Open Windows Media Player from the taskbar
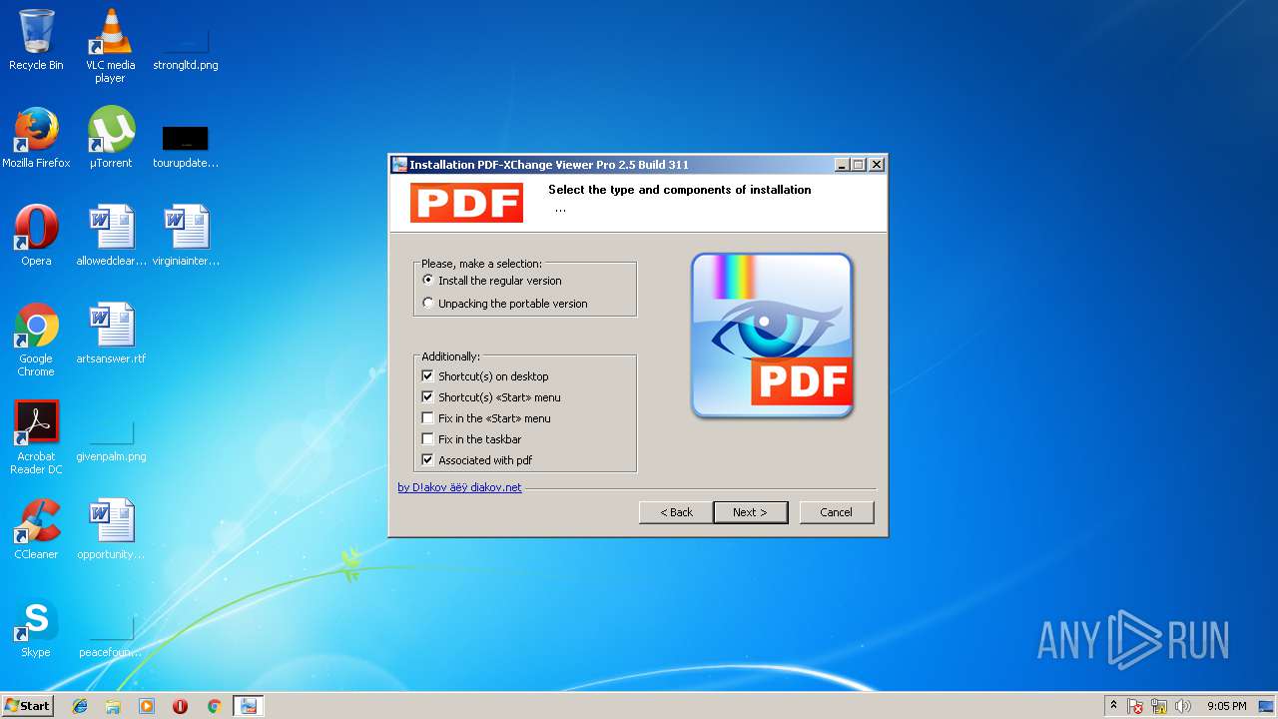The height and width of the screenshot is (719, 1278). (x=147, y=706)
